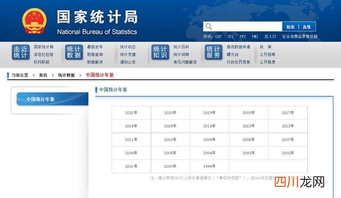
Task: Open the 统计服务 blue tile
Action: point(213,52)
